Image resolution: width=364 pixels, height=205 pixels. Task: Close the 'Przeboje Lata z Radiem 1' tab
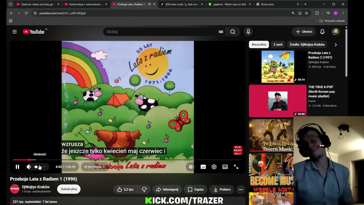[154, 4]
